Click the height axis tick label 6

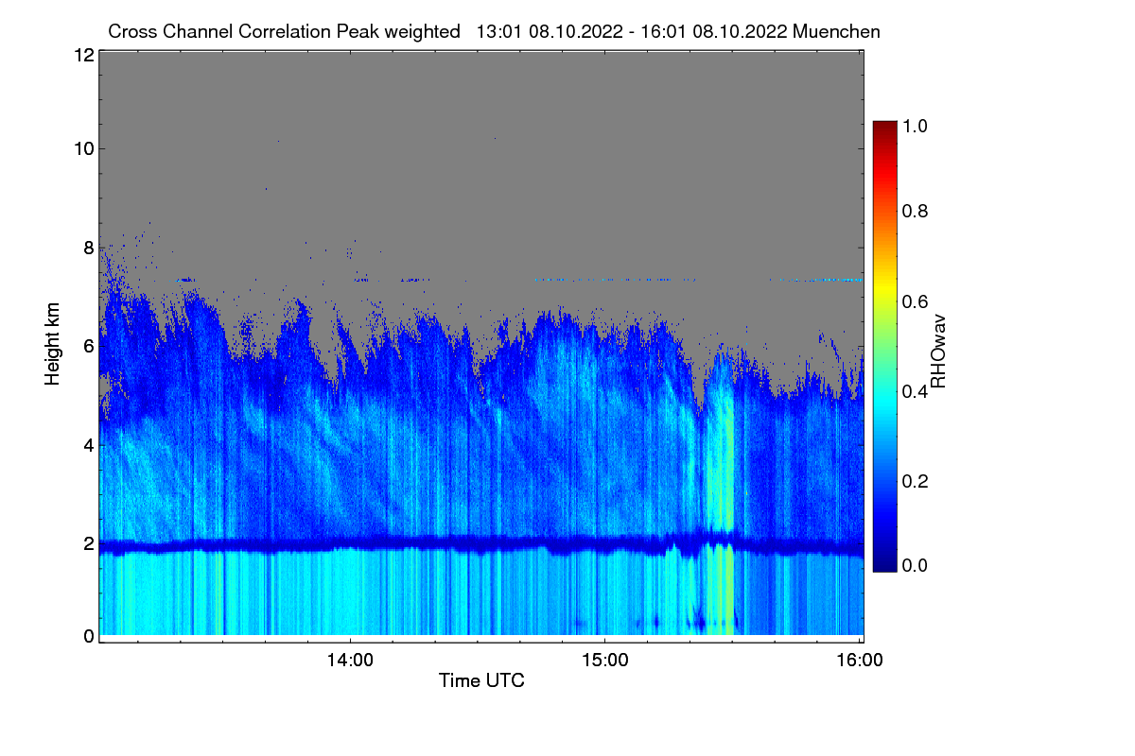coord(88,346)
